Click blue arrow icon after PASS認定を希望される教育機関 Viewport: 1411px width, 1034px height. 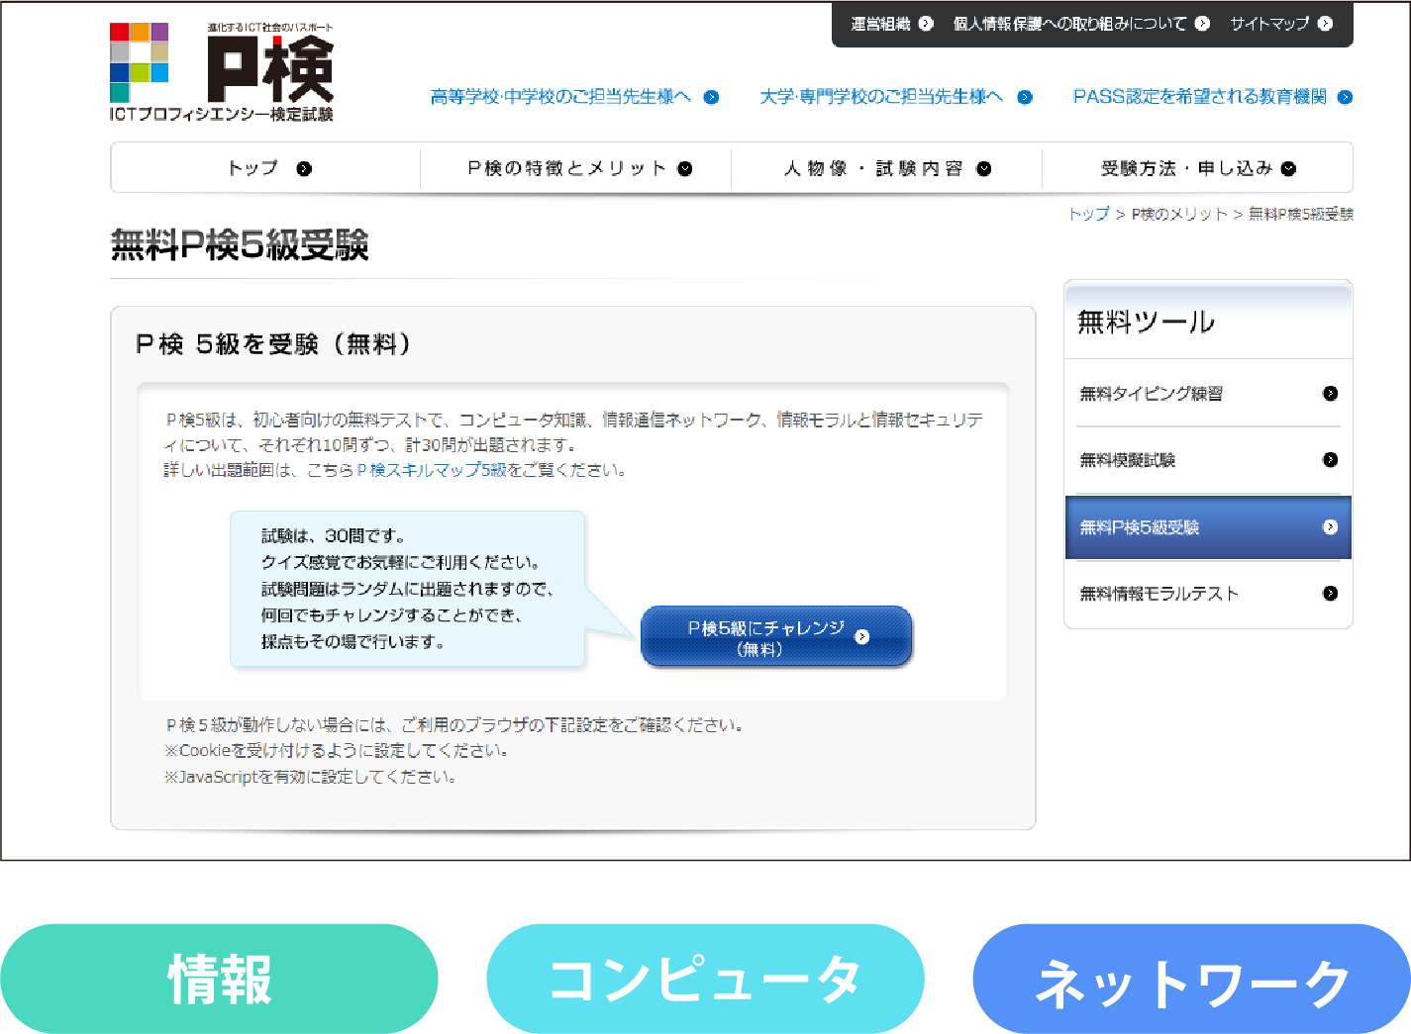(1345, 97)
